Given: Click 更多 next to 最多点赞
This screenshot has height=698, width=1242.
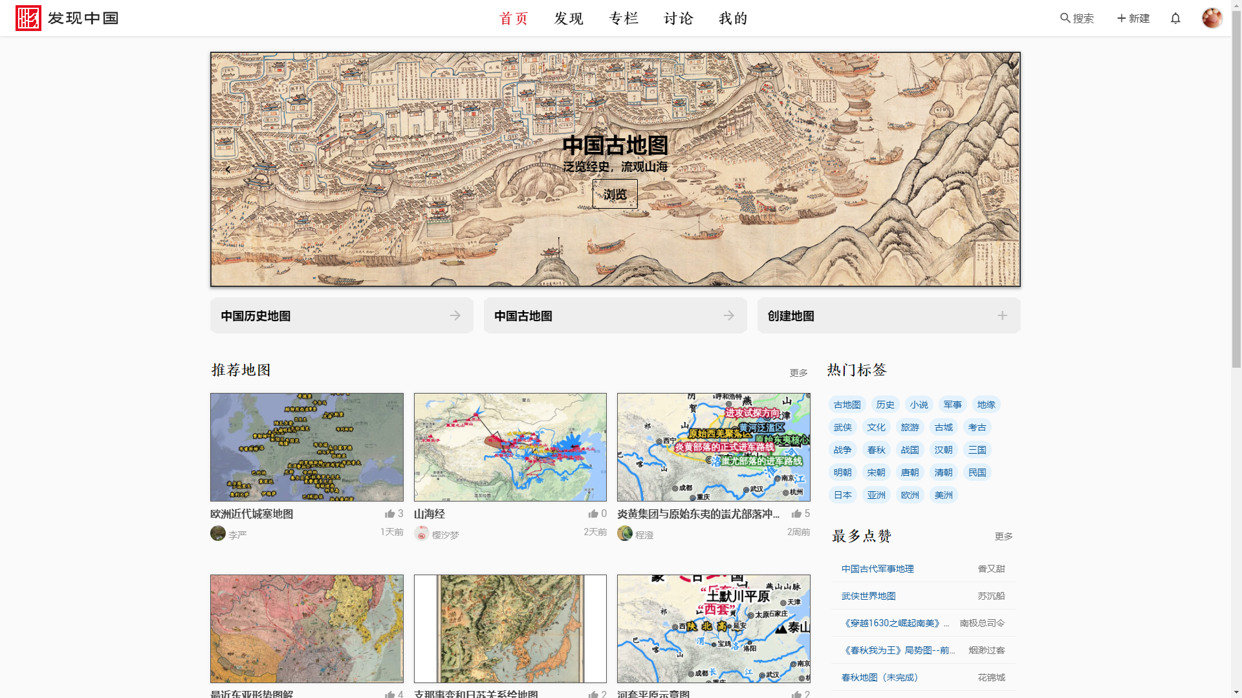Looking at the screenshot, I should (x=1004, y=536).
